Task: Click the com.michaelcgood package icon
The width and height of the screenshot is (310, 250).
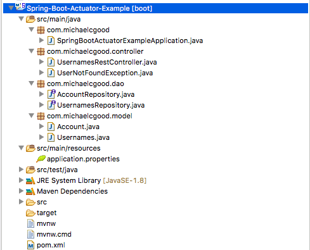Action: 41,30
